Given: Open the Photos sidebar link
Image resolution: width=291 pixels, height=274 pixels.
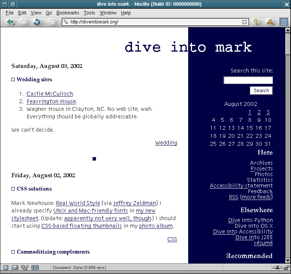Looking at the screenshot, I should pos(264,174).
